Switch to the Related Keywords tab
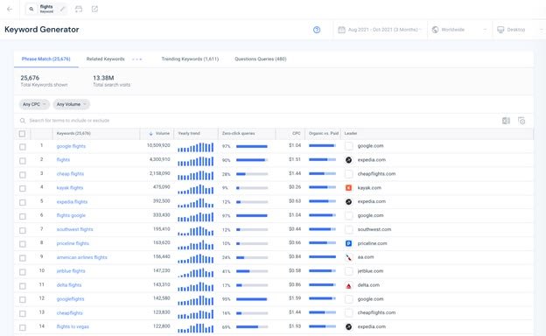Image resolution: width=546 pixels, height=336 pixels. 106,59
